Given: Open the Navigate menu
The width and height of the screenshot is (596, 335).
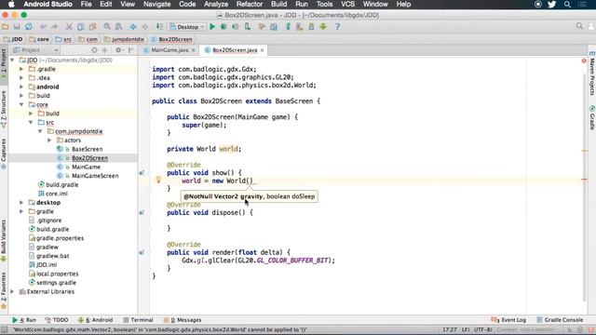Looking at the screenshot, I should click(x=157, y=4).
